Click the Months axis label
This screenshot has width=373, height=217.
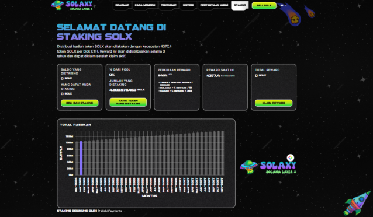[x=150, y=196]
